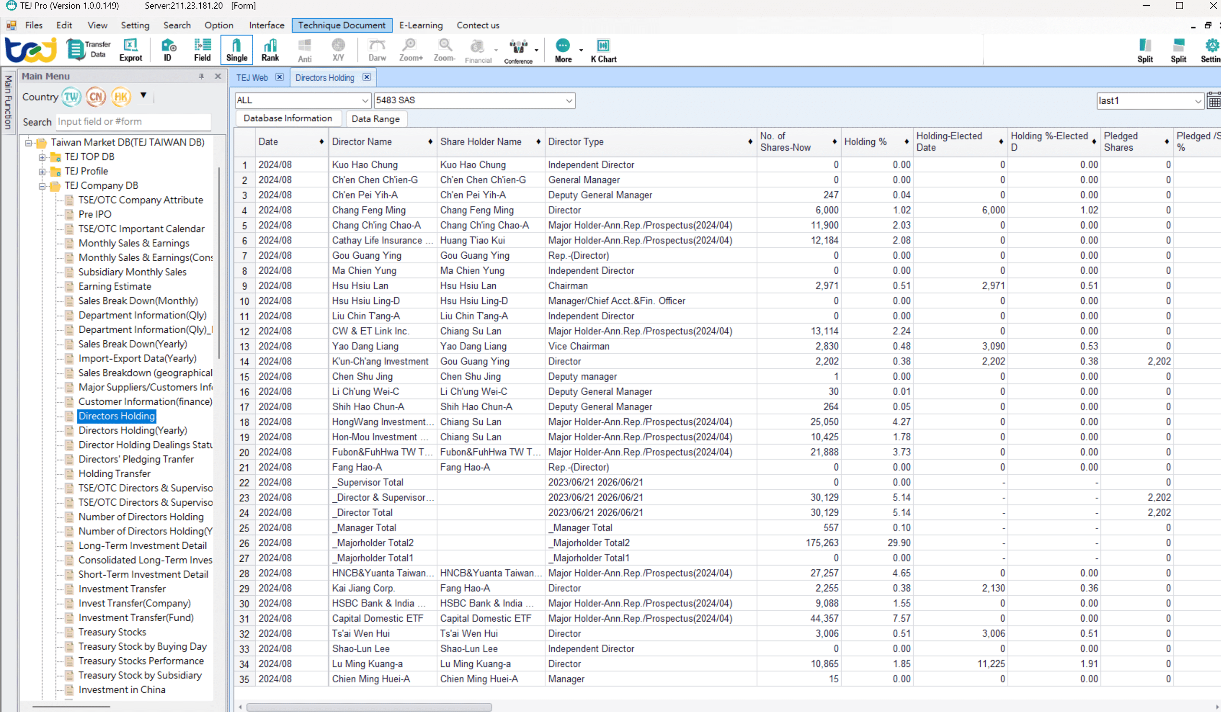Screen dimensions: 1221x712
Task: Click the Main Menu search input field
Action: (x=133, y=121)
